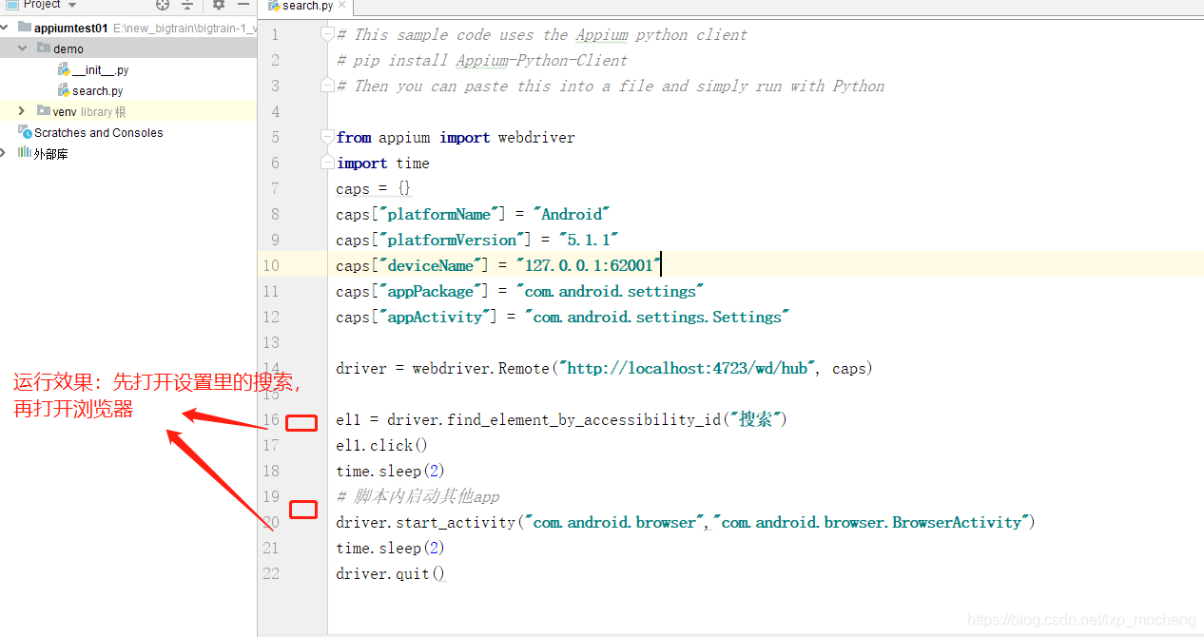Image resolution: width=1204 pixels, height=637 pixels.
Task: Click comment 'Then you can paste this into a file'
Action: click(611, 86)
